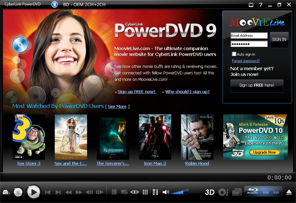Click the 0:00:00 time display
The height and width of the screenshot is (203, 296).
click(x=279, y=177)
